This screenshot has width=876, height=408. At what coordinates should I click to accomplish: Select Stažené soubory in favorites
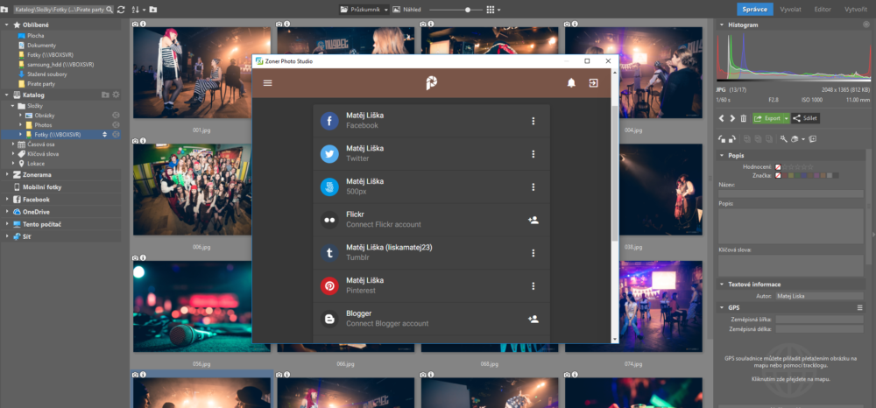[46, 74]
